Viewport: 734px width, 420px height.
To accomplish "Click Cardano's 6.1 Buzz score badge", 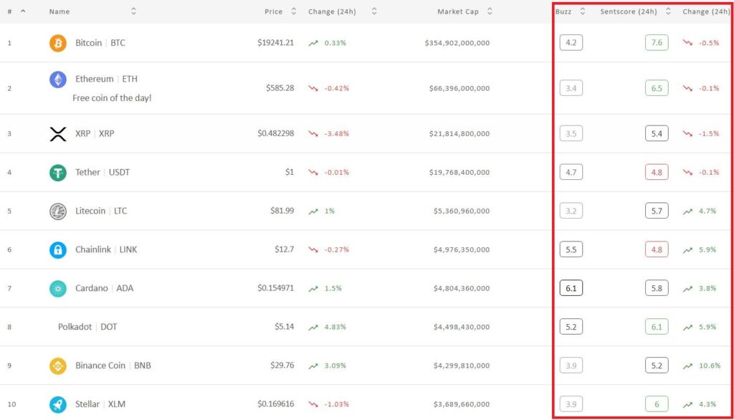I will click(x=571, y=288).
